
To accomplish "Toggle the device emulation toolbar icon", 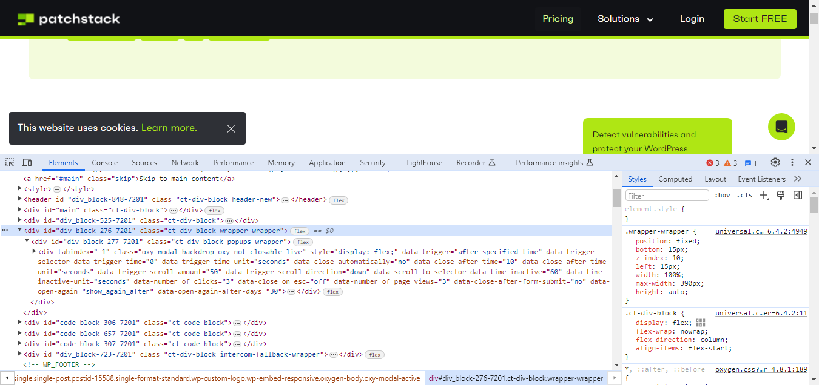I will (27, 162).
